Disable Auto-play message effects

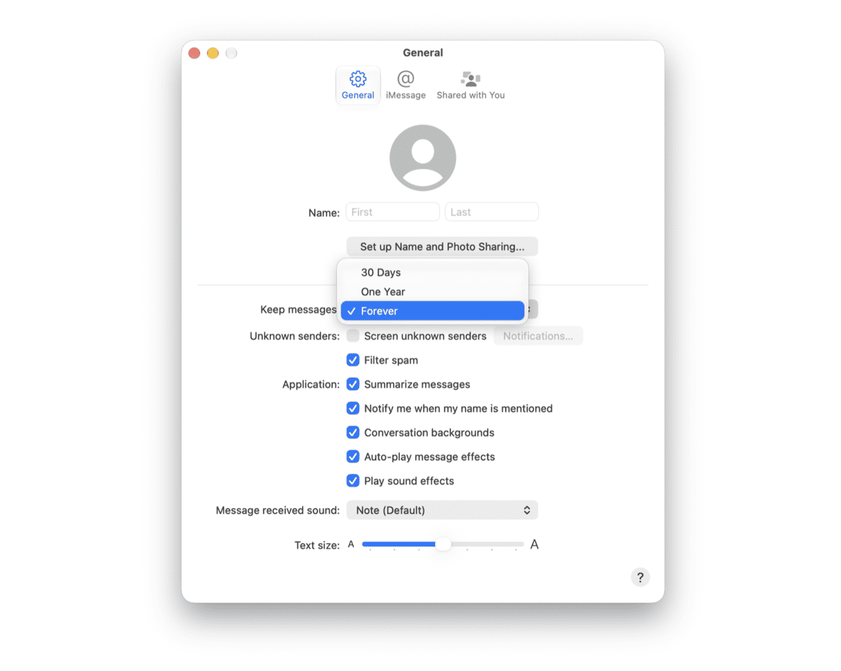pos(353,457)
